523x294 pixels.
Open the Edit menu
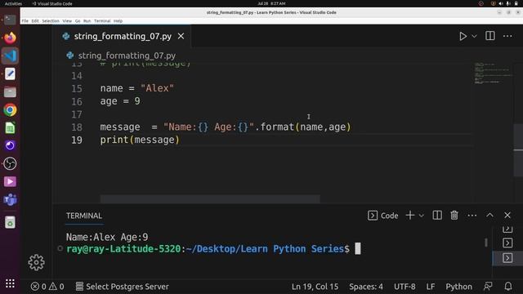click(35, 21)
